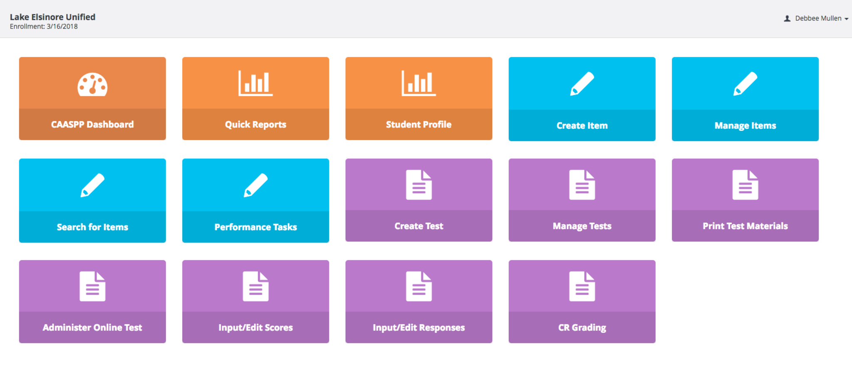Click the Create Test document icon
Image resolution: width=852 pixels, height=379 pixels.
pyautogui.click(x=419, y=185)
